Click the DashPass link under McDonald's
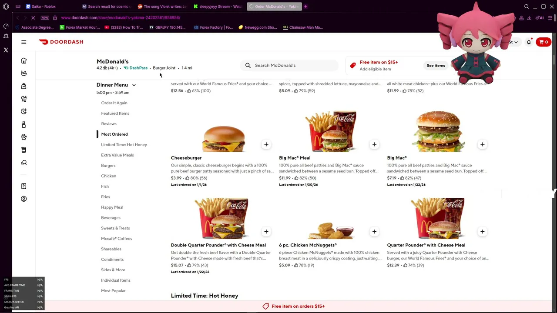This screenshot has height=313, width=557. click(136, 68)
